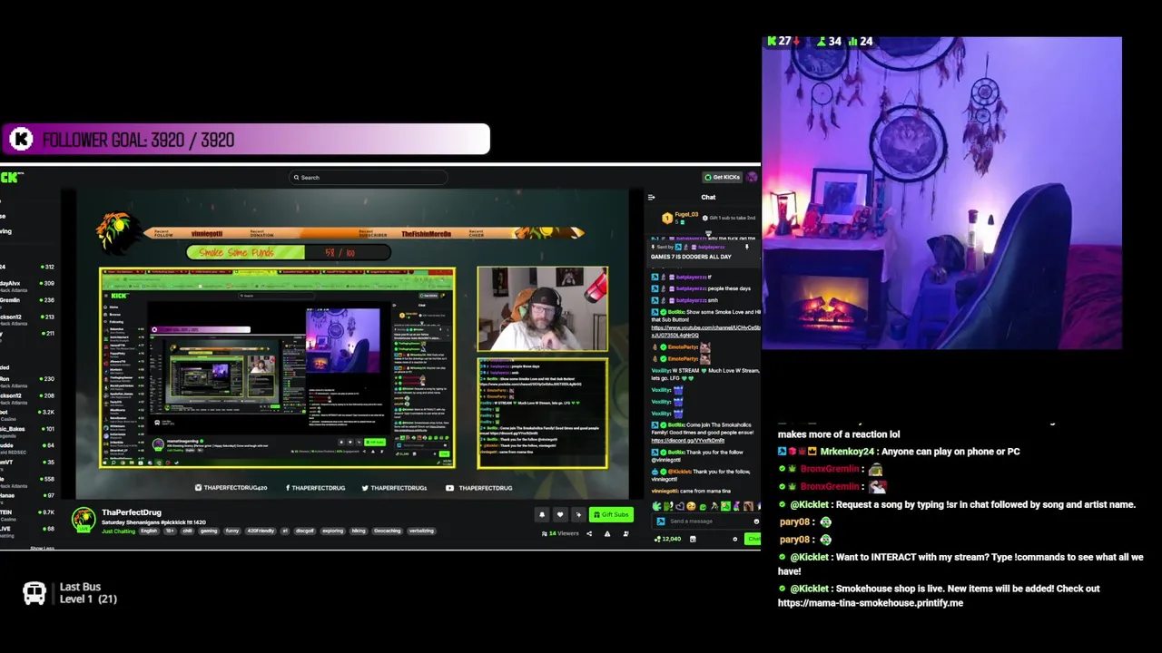
Task: Open the mama-tina-smokehouse.printify.me link
Action: point(870,603)
